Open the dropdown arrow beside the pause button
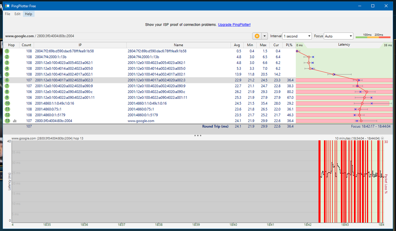This screenshot has height=231, width=396. pyautogui.click(x=264, y=36)
